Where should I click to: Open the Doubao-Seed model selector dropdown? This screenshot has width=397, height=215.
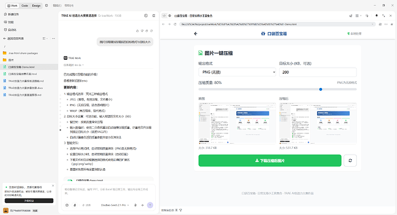(115, 205)
